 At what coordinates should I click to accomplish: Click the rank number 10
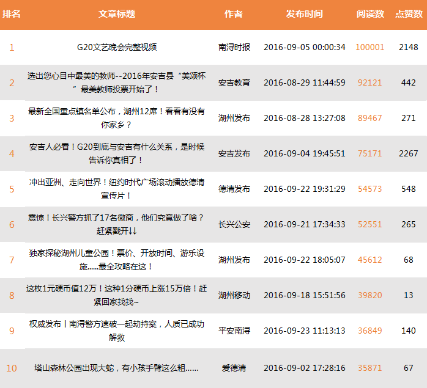click(x=12, y=368)
